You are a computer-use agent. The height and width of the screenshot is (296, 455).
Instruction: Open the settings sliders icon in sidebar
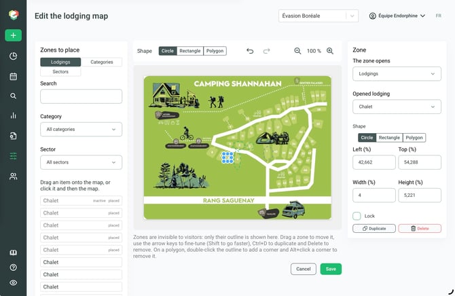coord(14,156)
